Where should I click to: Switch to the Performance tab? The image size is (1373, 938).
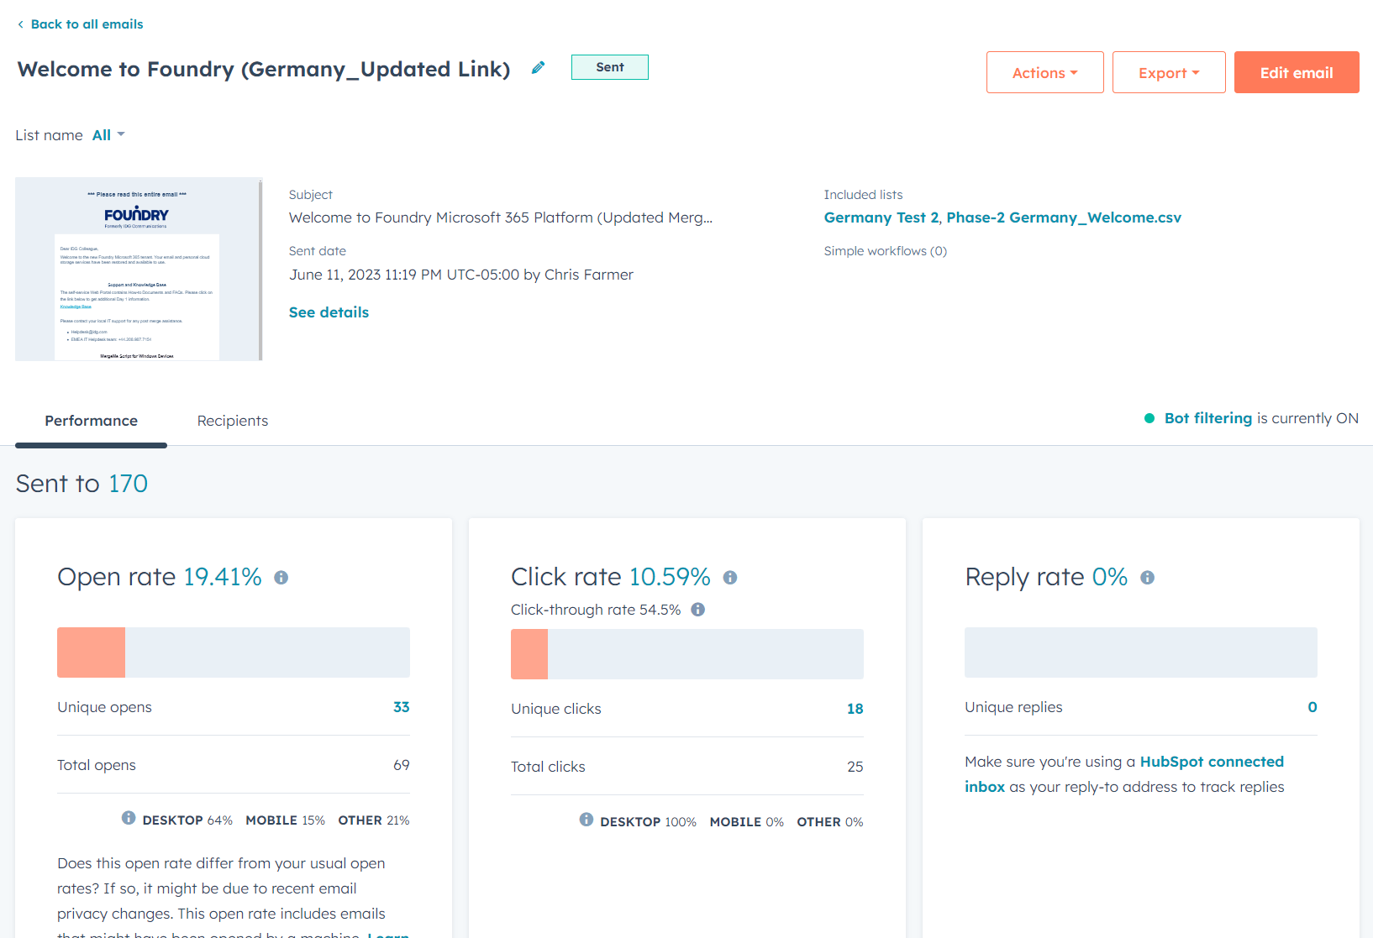[x=92, y=421]
